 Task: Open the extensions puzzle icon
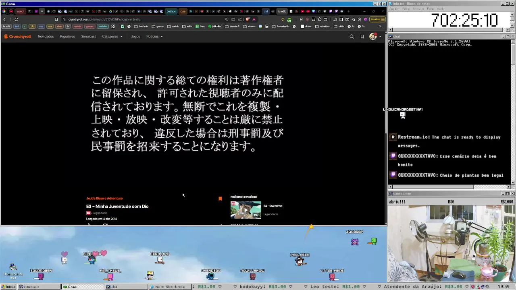(x=319, y=19)
